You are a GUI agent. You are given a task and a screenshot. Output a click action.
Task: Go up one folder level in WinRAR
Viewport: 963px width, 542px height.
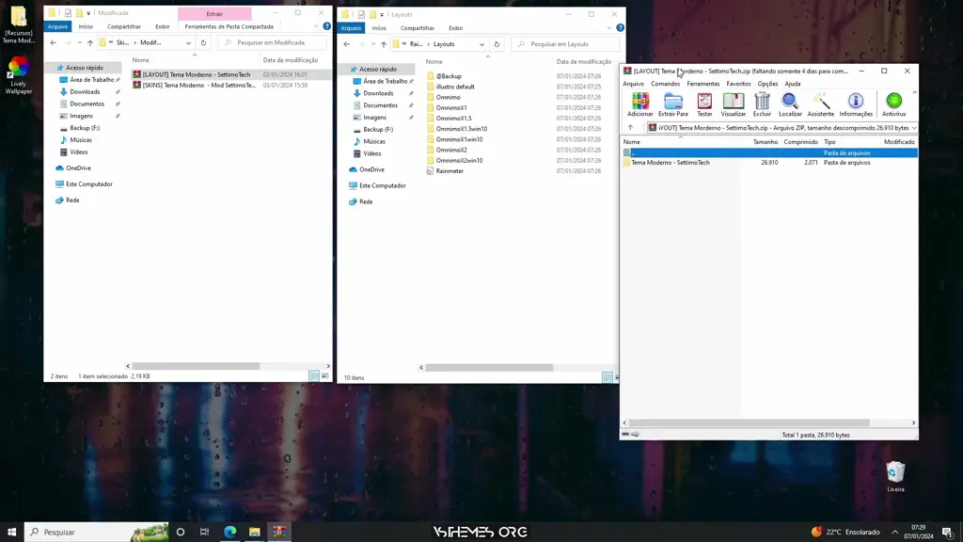click(x=630, y=128)
